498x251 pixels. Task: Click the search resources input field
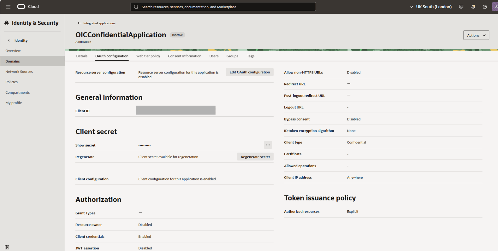[x=223, y=7]
